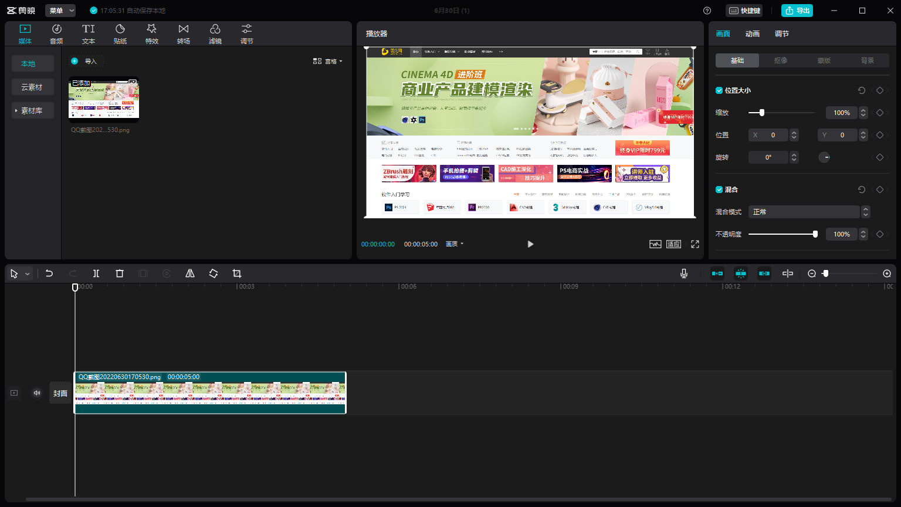Start voice recording with microphone
Screen dimensions: 901x507
point(684,273)
